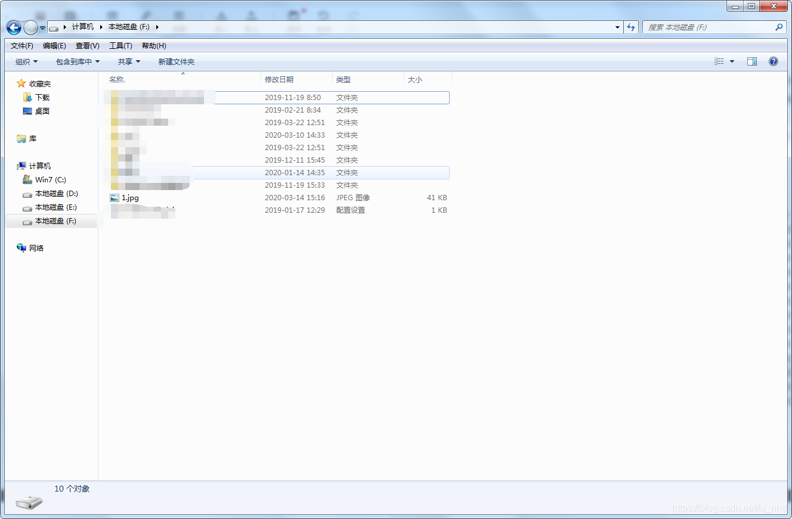Select 下载 in favorites
Viewport: 792px width, 519px height.
click(42, 97)
